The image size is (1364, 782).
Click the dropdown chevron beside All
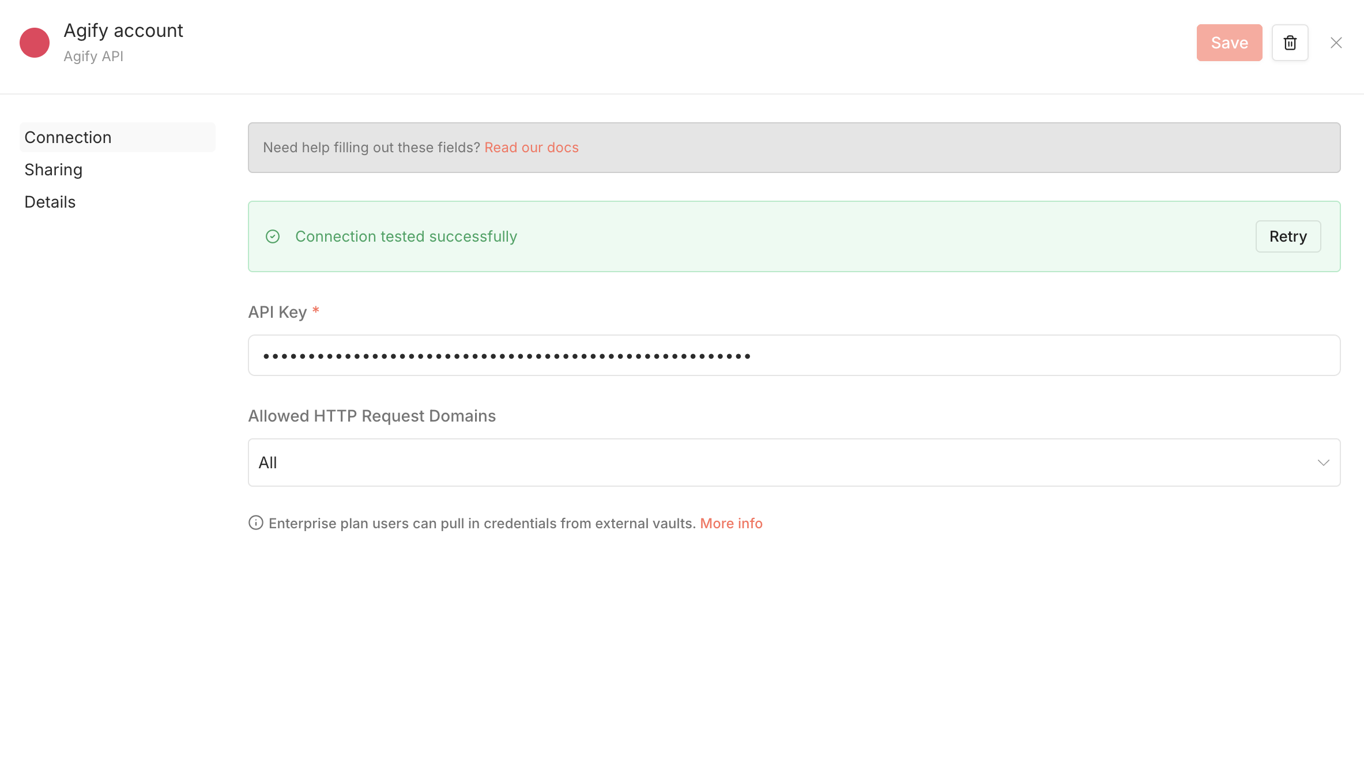pyautogui.click(x=1323, y=463)
